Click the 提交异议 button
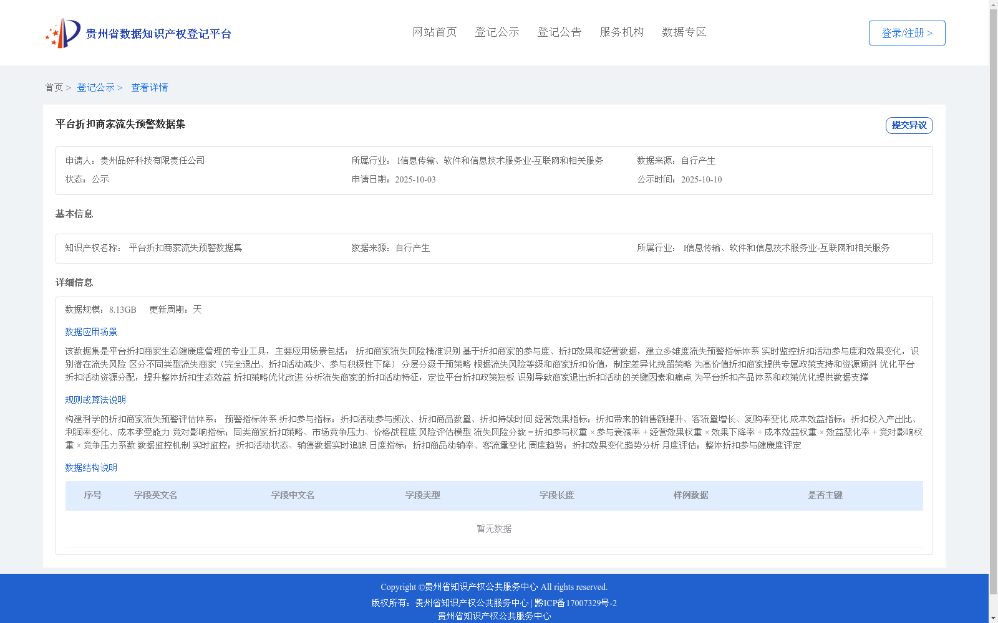Image resolution: width=998 pixels, height=623 pixels. pos(909,125)
